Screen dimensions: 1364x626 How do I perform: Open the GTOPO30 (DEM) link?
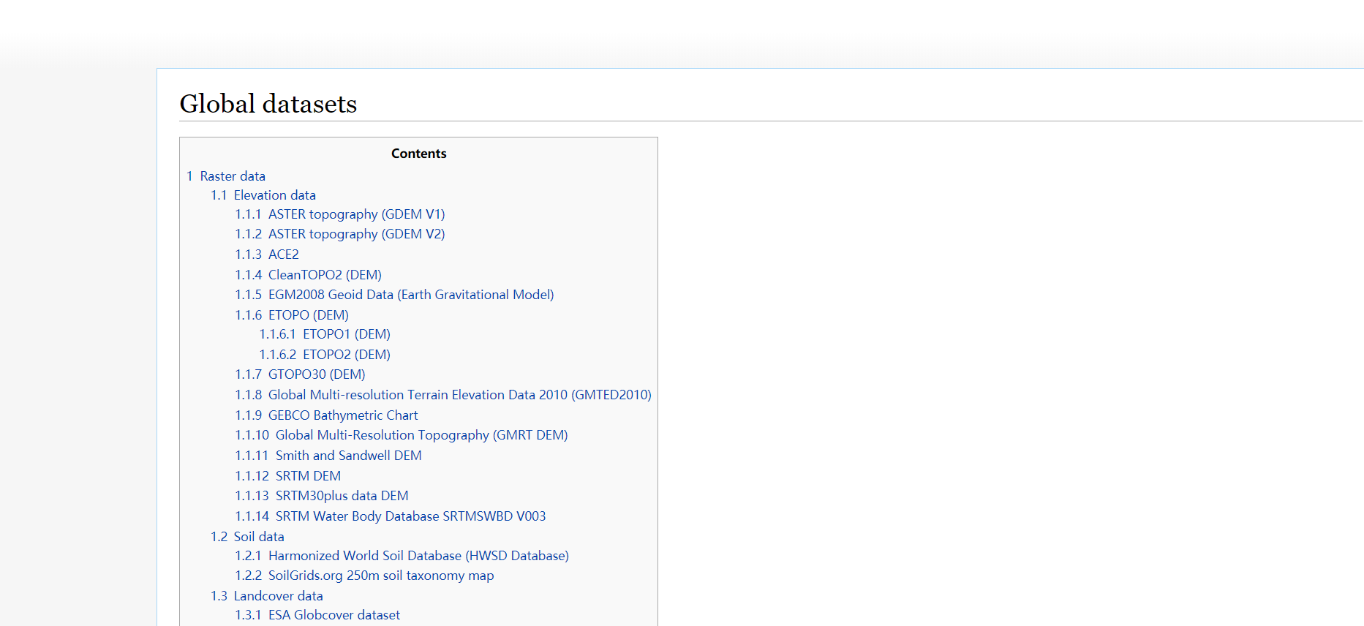pos(316,374)
